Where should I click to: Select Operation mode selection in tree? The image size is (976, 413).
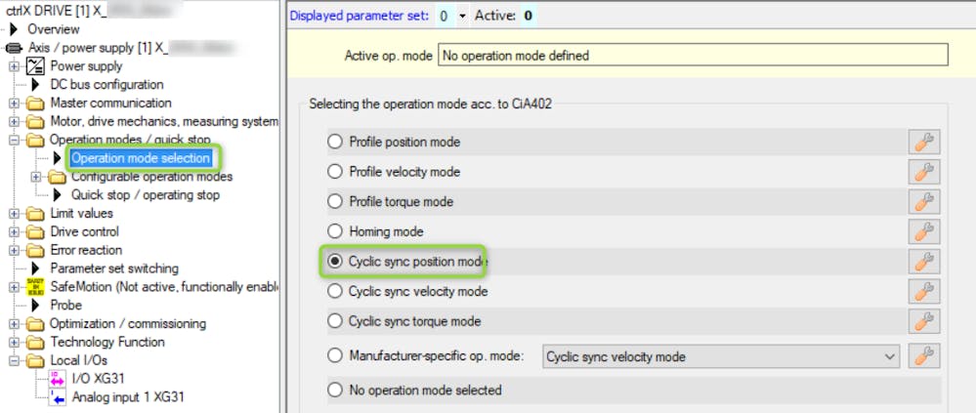(x=140, y=158)
